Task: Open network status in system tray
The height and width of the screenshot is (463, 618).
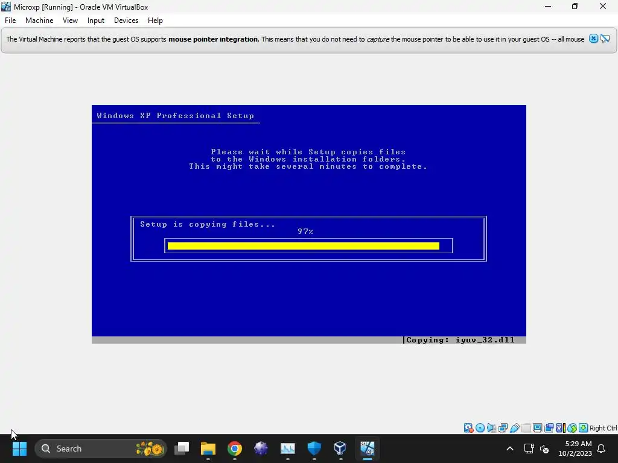Action: click(x=529, y=449)
